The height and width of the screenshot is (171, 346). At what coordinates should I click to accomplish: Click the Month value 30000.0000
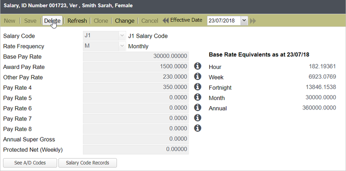(x=321, y=97)
